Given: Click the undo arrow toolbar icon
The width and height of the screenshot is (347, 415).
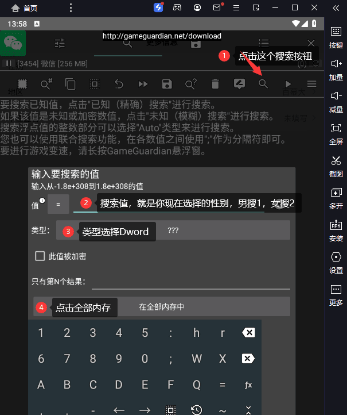Looking at the screenshot, I should point(119,84).
